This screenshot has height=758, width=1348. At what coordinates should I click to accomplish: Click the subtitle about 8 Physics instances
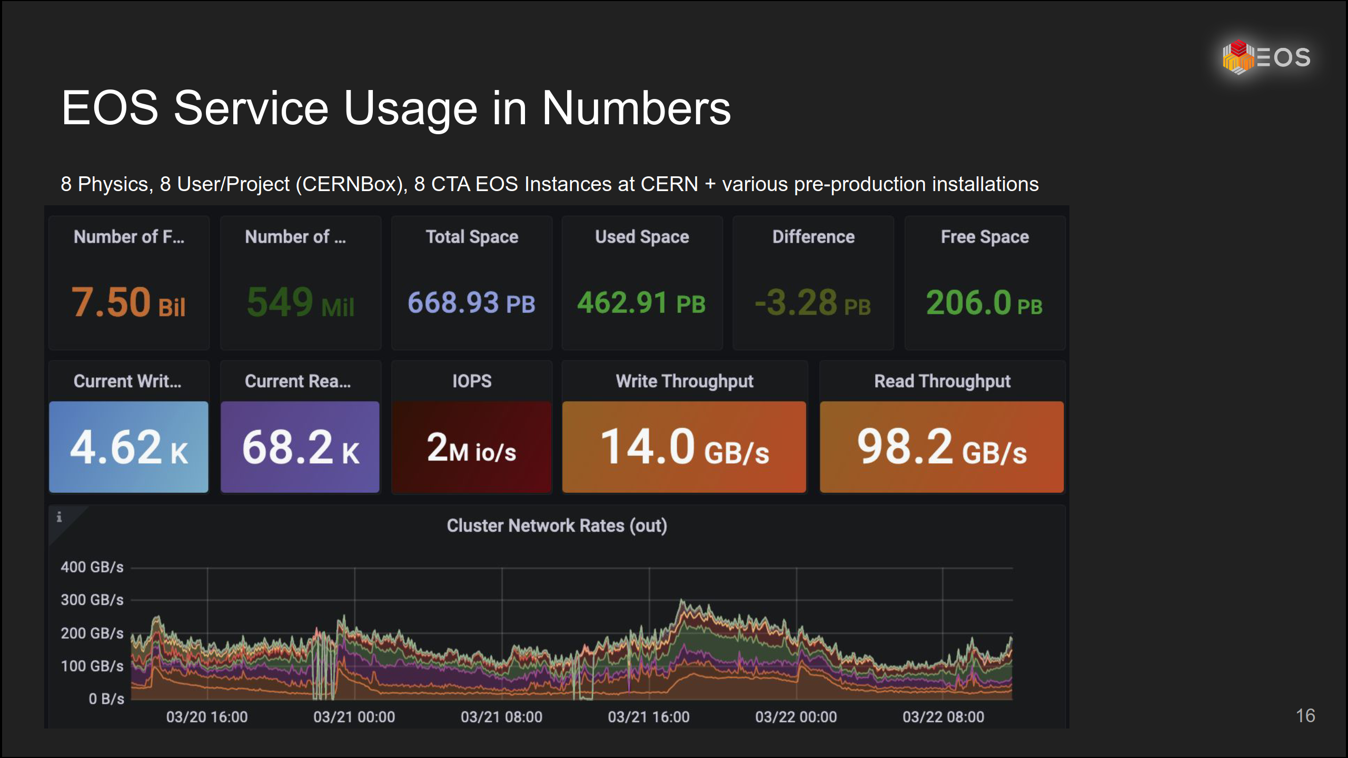click(x=549, y=184)
